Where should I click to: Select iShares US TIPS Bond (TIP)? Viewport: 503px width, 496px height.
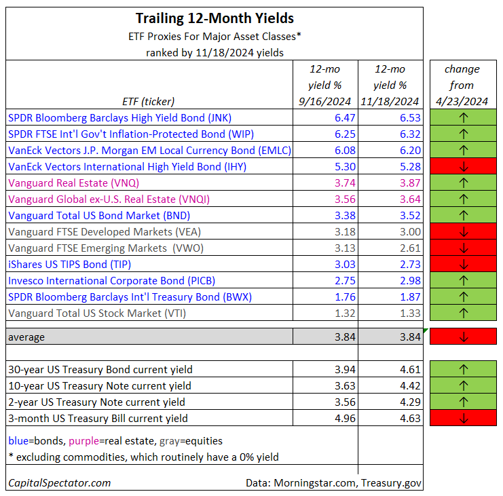70,265
